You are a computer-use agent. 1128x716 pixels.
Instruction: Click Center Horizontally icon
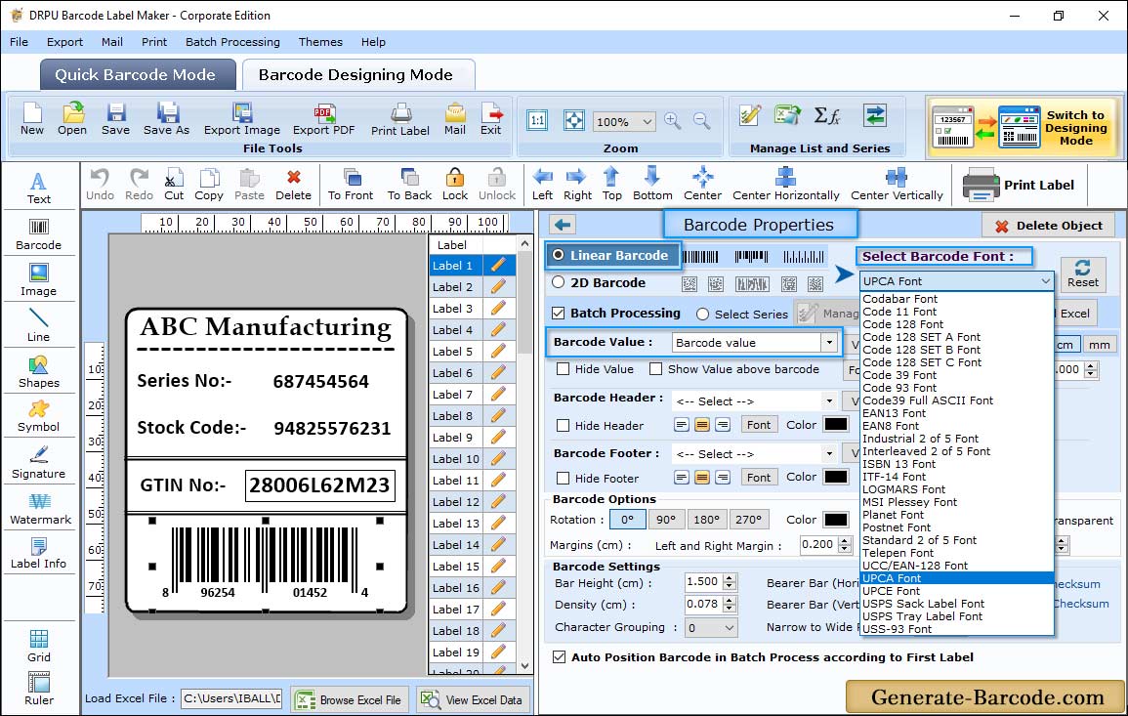click(785, 185)
